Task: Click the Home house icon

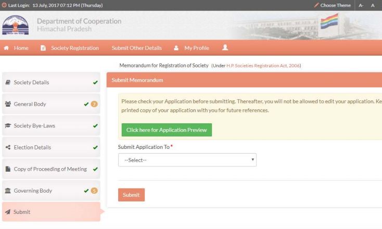Action: click(6, 48)
